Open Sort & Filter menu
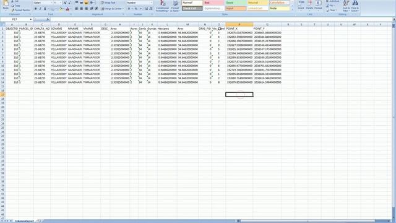The image size is (396, 223). coord(346,6)
